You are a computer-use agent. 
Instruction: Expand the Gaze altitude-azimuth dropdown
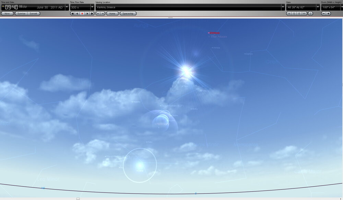317,7
